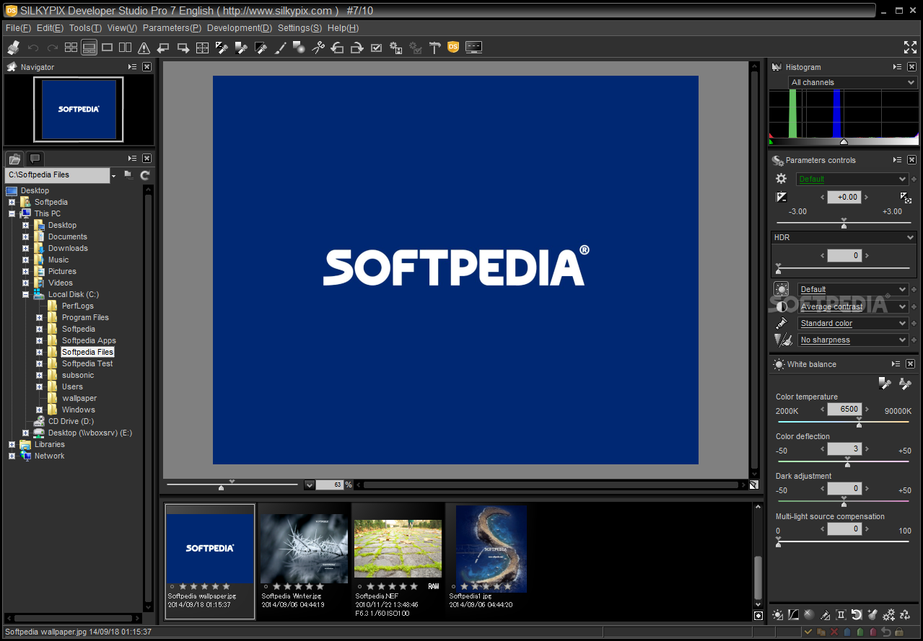
Task: Open the Tools menu
Action: [x=85, y=28]
